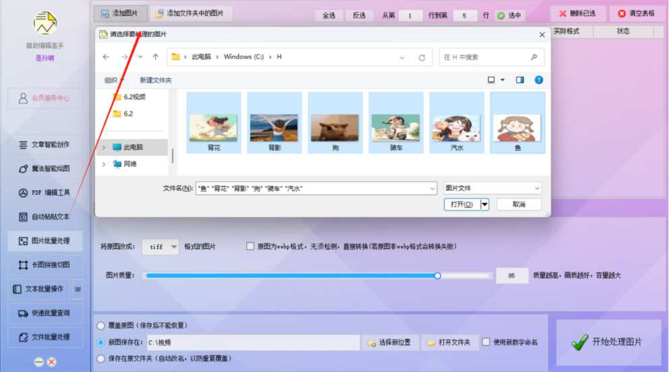
Task: Click the 反选 button
Action: tap(359, 15)
